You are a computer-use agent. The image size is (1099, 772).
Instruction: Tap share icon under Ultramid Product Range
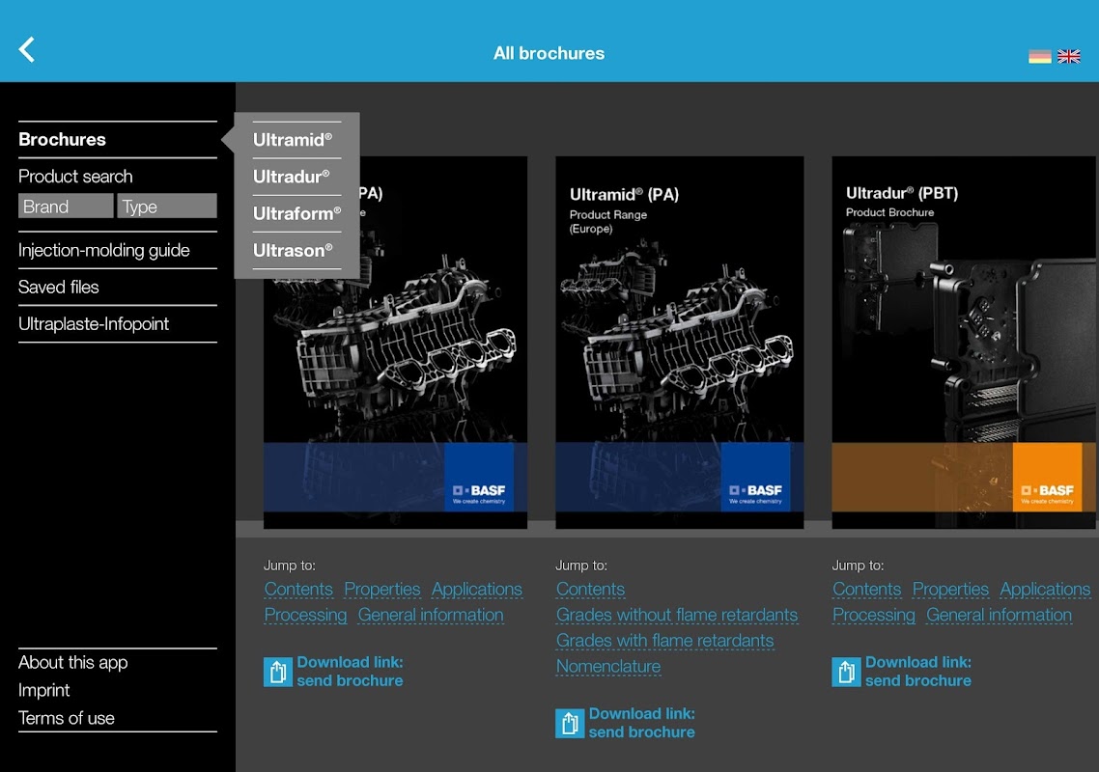coord(569,723)
